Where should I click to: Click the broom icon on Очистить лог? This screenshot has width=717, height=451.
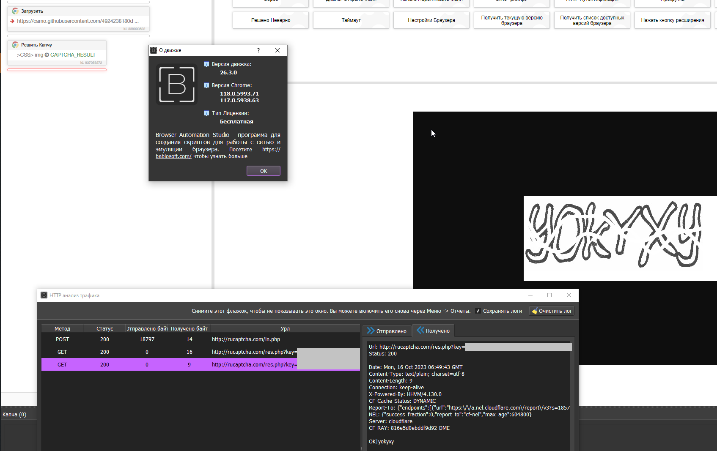[534, 311]
